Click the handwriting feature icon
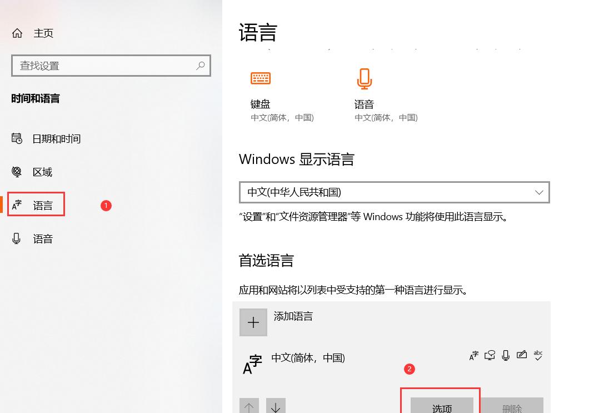The image size is (604, 413). (522, 355)
